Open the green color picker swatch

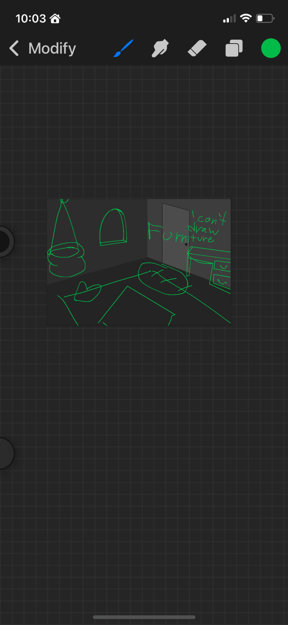click(271, 48)
